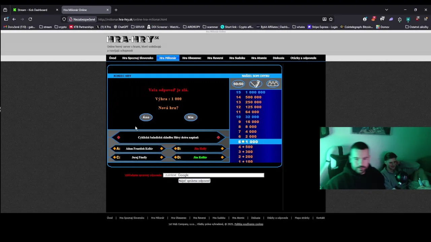Open the Doručené Gmail bookmark
Viewport: 431px width, 242px height.
pos(19,27)
